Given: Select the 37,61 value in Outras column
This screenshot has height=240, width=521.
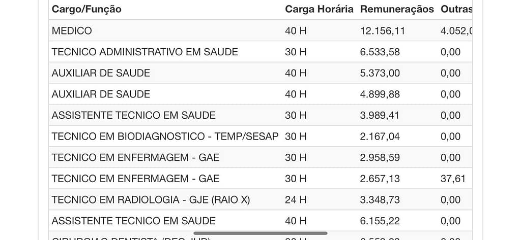Looking at the screenshot, I should pyautogui.click(x=453, y=179).
